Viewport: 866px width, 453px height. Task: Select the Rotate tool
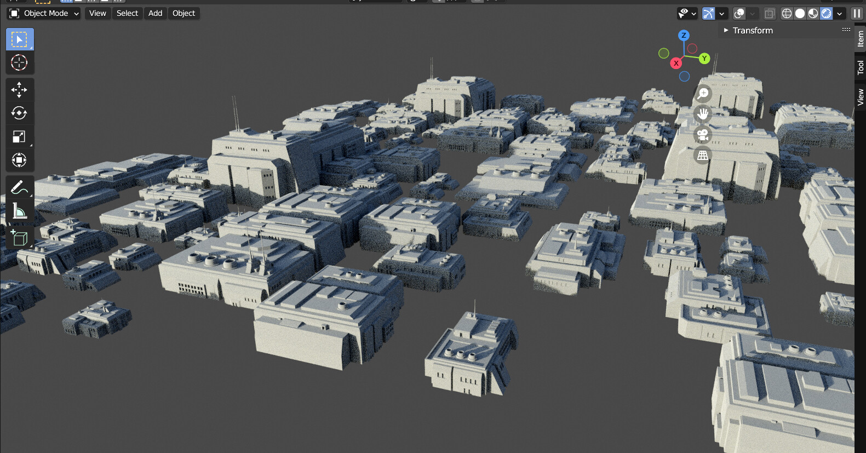pos(20,113)
